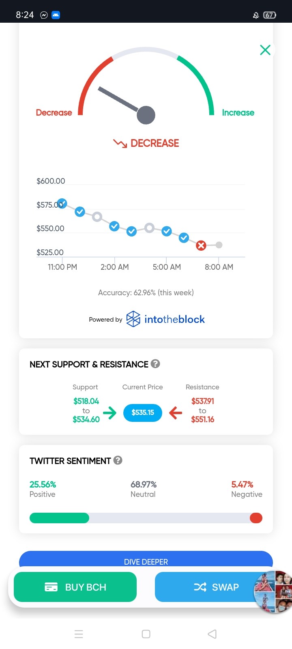Image resolution: width=292 pixels, height=649 pixels.
Task: Select the grey 8:00 AM pending point
Action: coord(219,245)
